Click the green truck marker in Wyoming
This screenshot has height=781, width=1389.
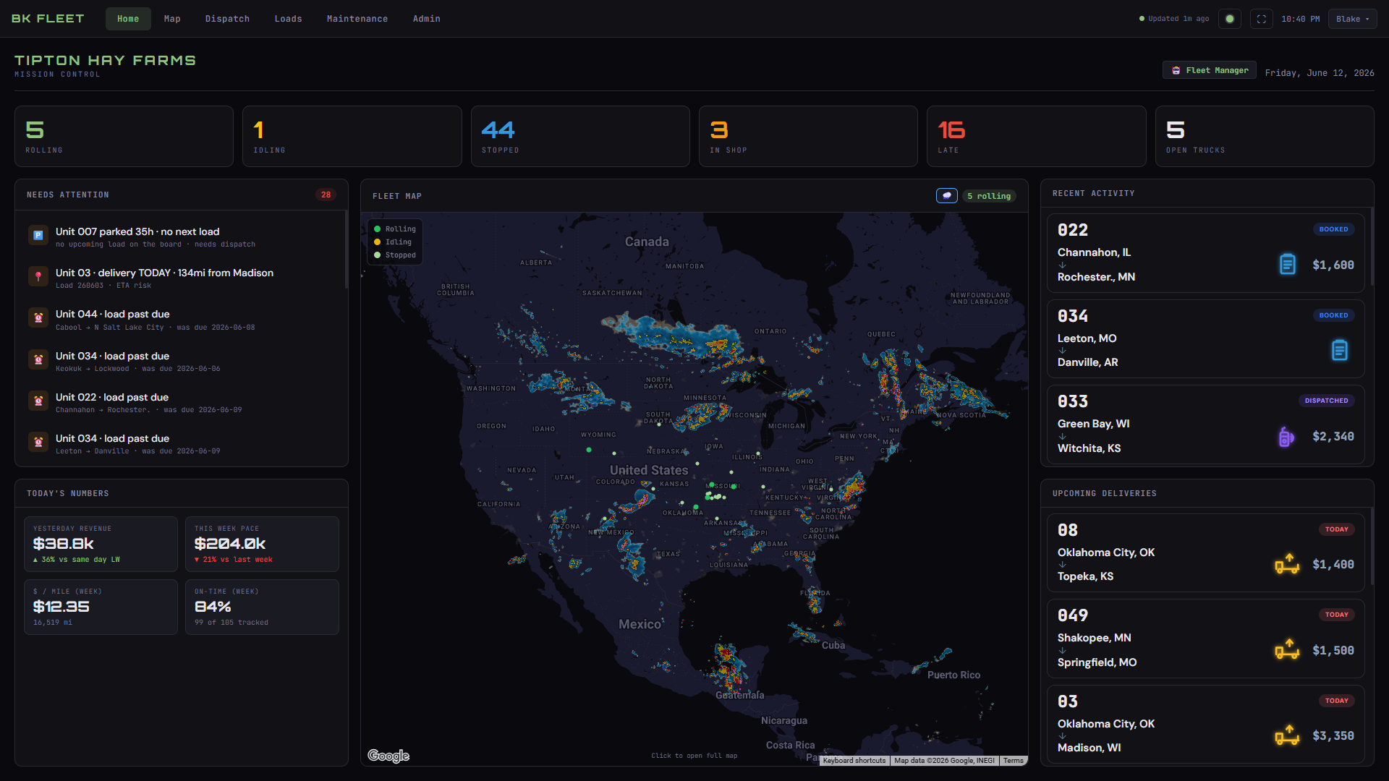click(x=589, y=450)
